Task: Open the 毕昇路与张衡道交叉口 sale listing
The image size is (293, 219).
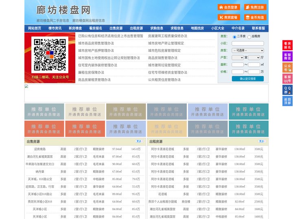Action: (40, 164)
